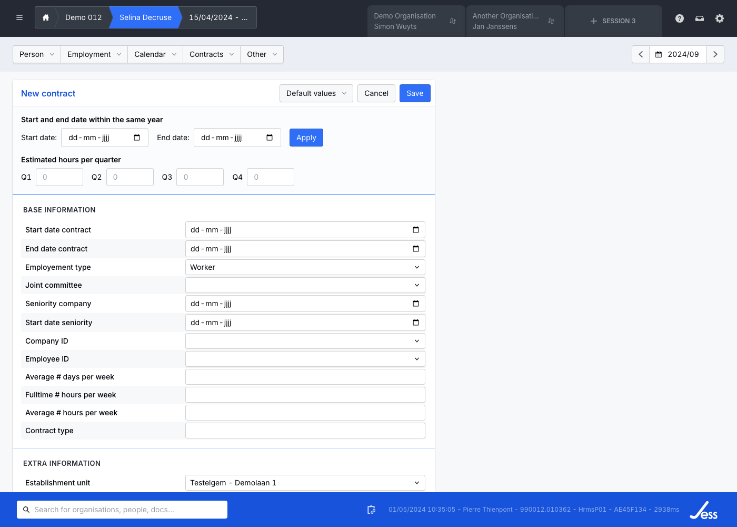Expand the Default values dropdown
Screen dimensions: 737x527
click(x=316, y=93)
